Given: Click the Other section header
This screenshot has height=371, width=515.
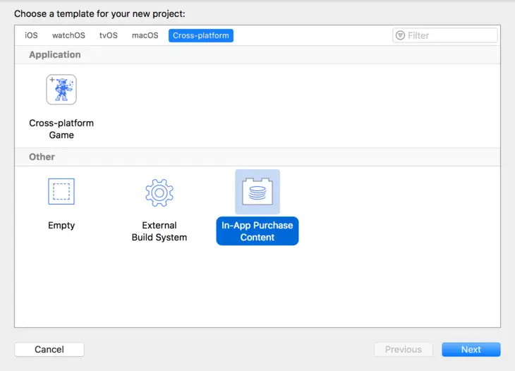Looking at the screenshot, I should [42, 157].
